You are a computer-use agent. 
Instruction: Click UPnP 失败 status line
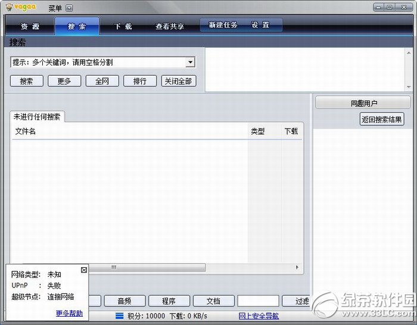(x=36, y=286)
